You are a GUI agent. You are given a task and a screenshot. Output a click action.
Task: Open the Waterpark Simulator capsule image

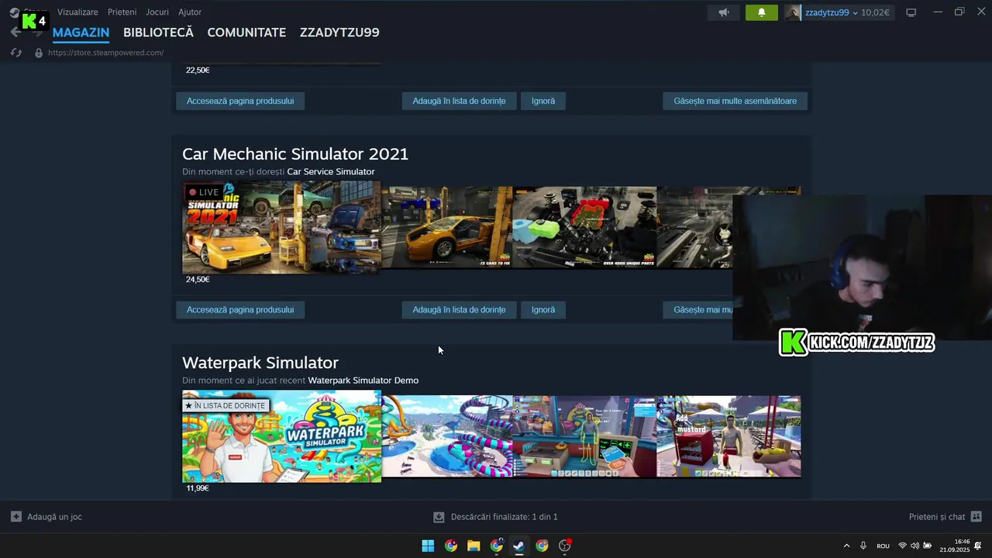[x=281, y=436]
